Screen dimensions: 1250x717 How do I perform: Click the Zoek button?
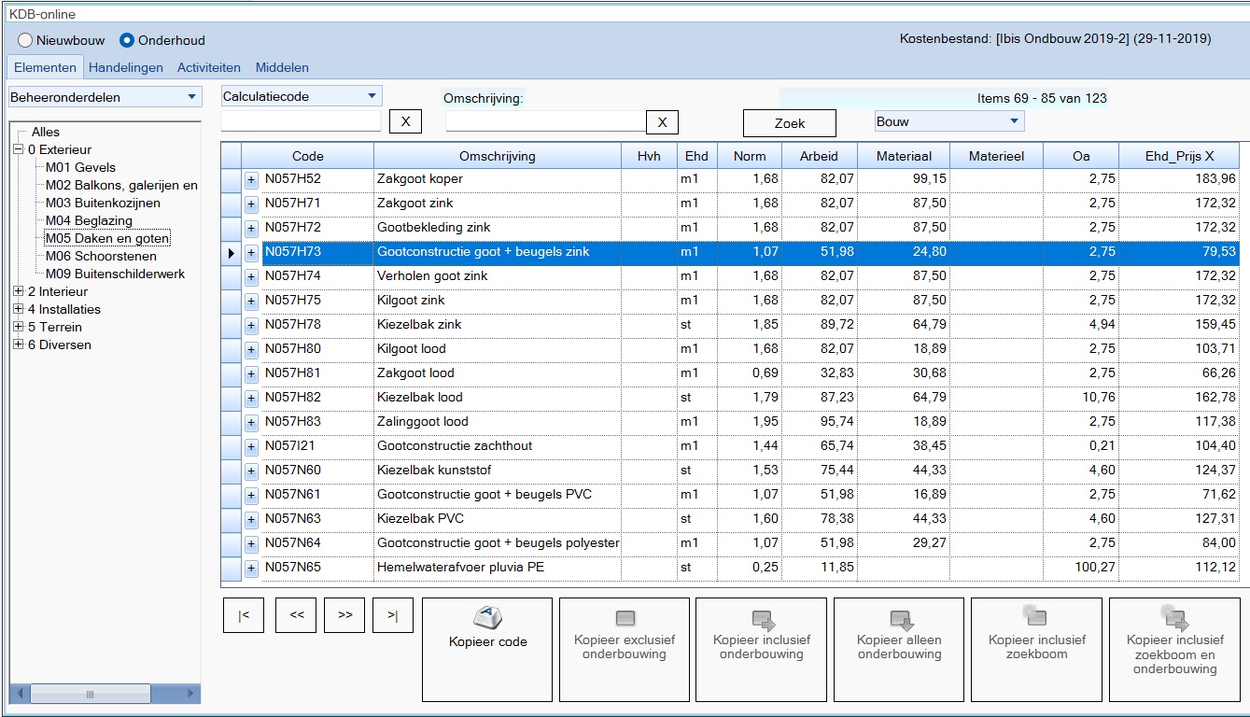click(790, 123)
